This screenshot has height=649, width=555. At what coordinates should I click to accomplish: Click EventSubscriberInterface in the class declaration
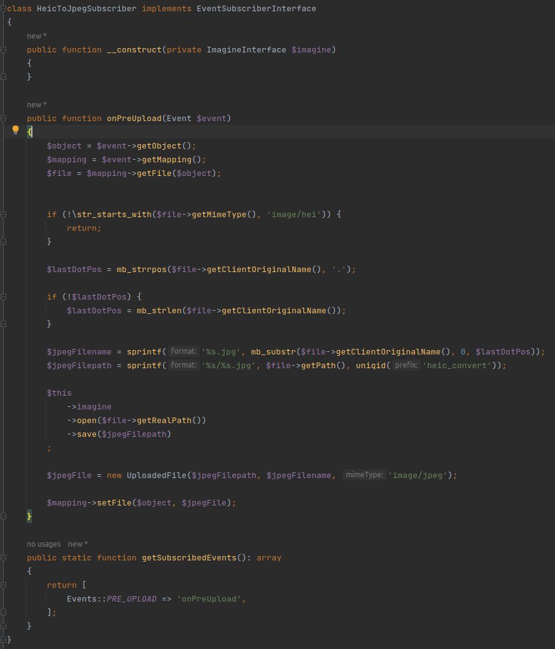click(x=257, y=8)
